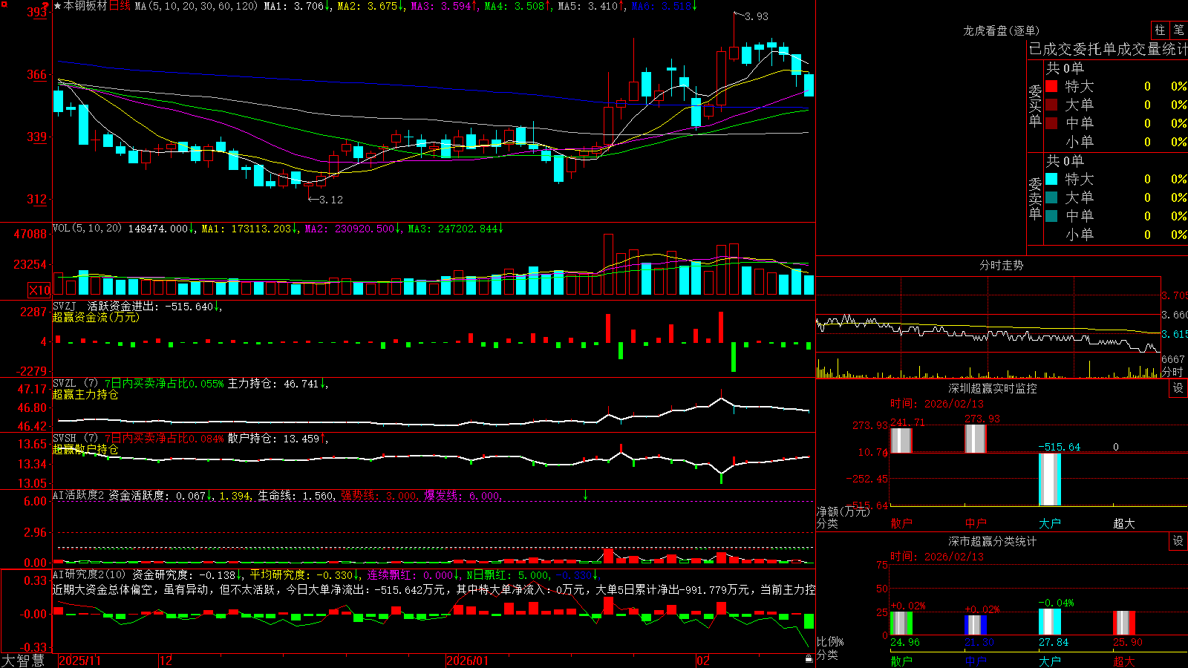Screen dimensions: 1188x668
Task: Click the 超赢资金流(万元) label
Action: [96, 317]
